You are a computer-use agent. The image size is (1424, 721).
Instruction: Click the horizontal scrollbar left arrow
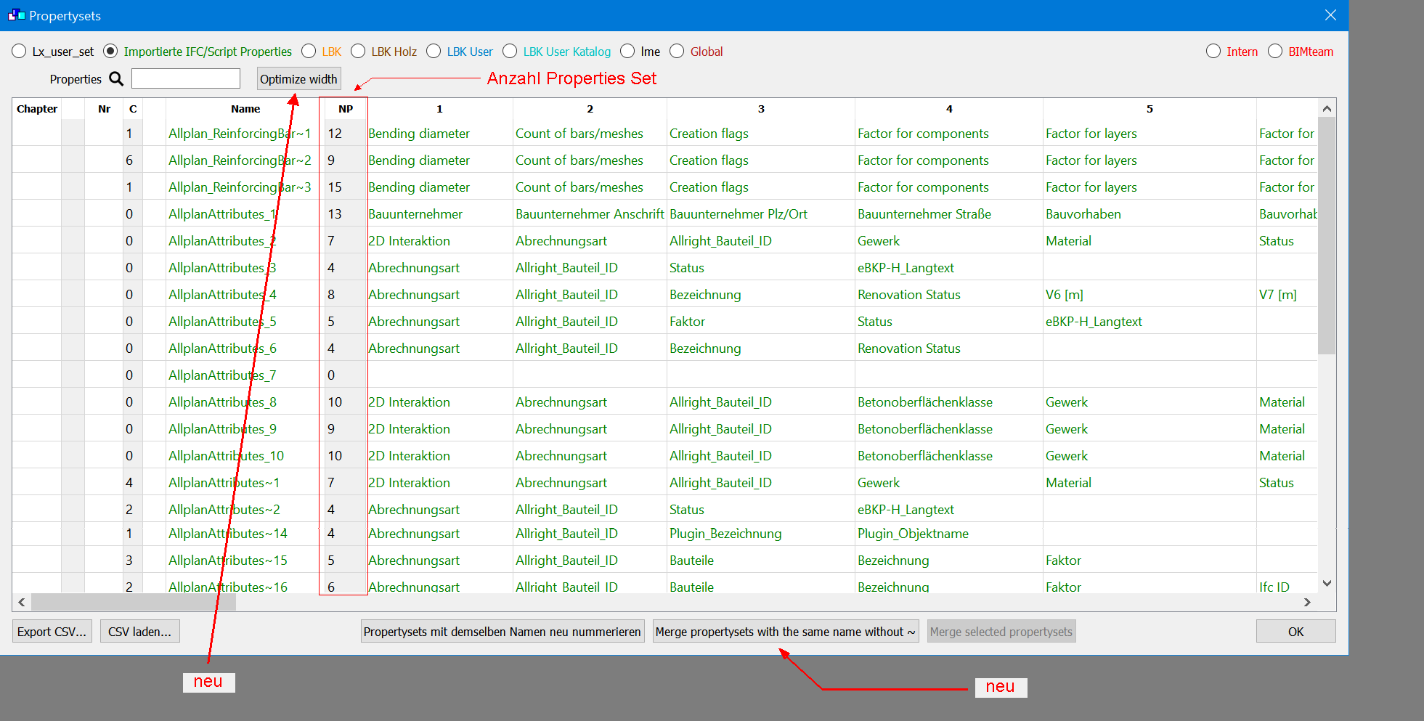click(x=22, y=602)
